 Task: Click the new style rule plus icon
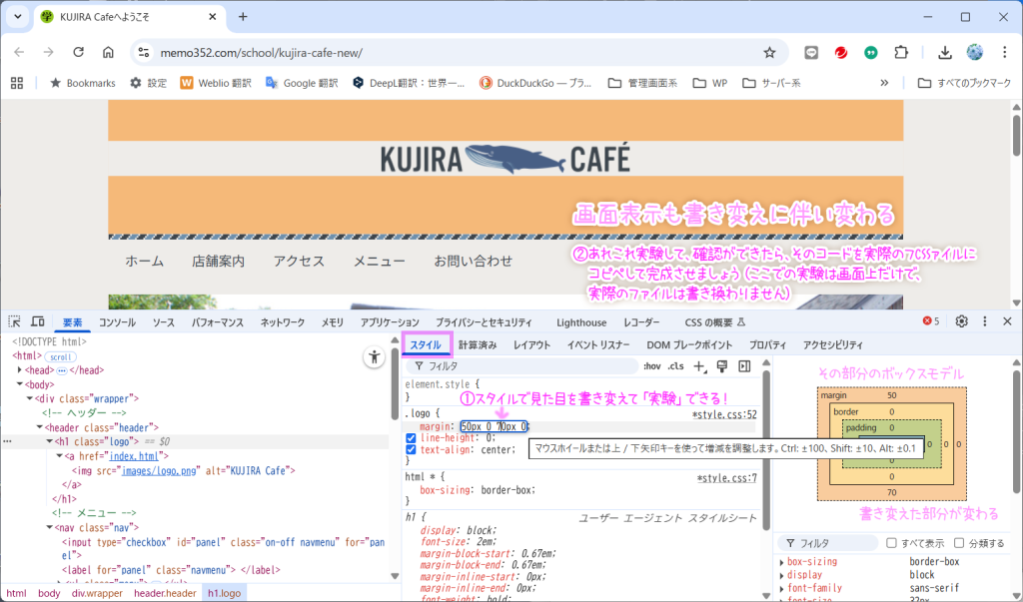click(699, 366)
